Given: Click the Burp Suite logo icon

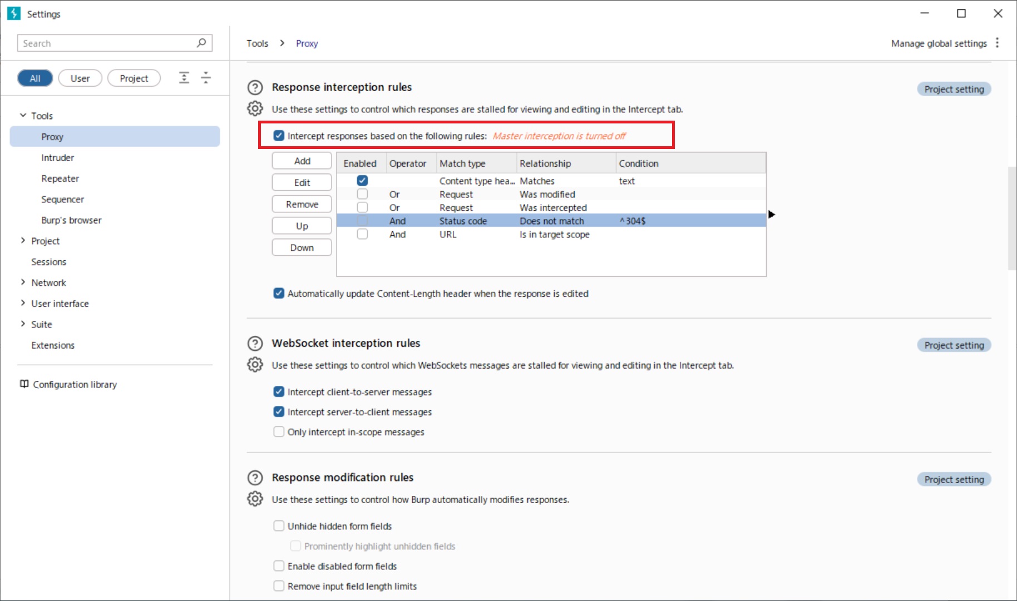Looking at the screenshot, I should pyautogui.click(x=14, y=13).
